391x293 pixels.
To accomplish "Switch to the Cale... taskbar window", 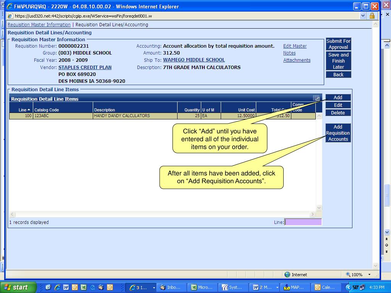I will tap(326, 287).
